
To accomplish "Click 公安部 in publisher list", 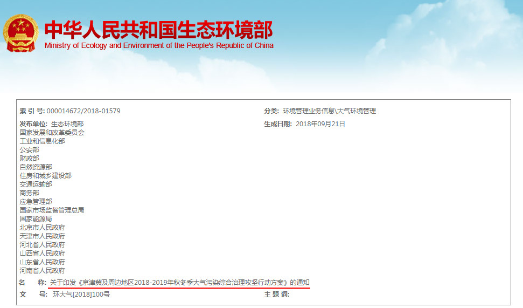I will tap(29, 150).
